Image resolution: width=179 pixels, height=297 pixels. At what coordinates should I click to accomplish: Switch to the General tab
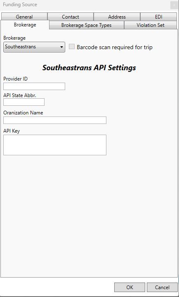[24, 17]
